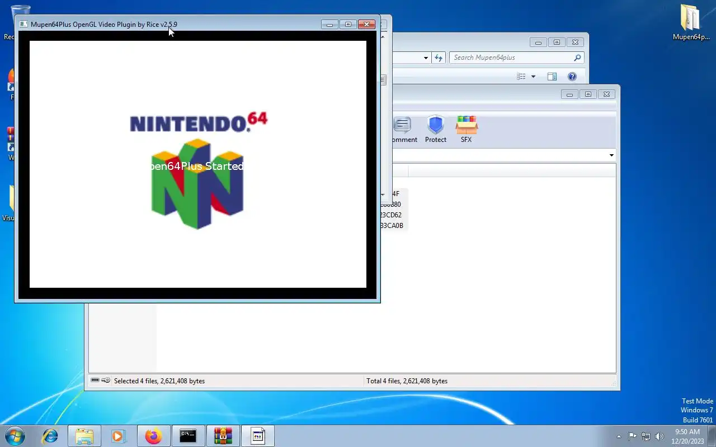Click the Nintendo 64 logo in the emulator
716x447 pixels.
[198, 170]
